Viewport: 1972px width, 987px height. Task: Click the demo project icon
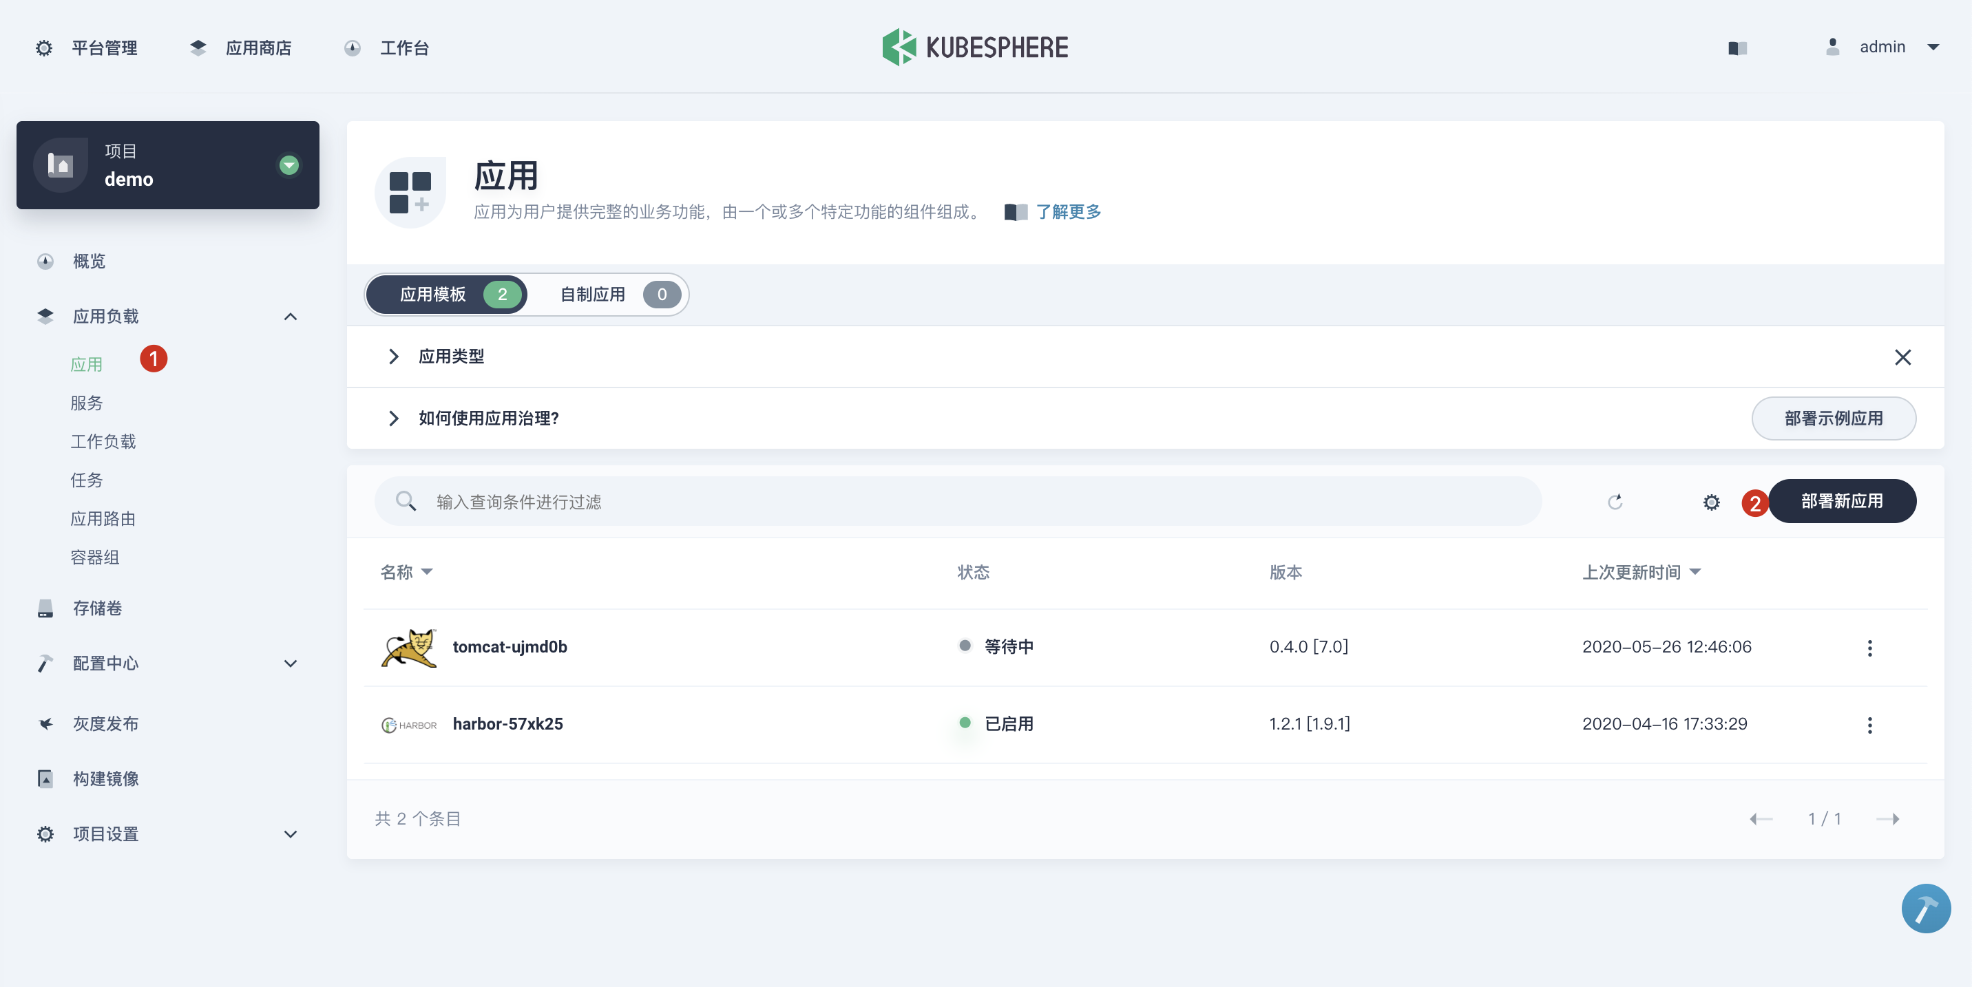61,164
